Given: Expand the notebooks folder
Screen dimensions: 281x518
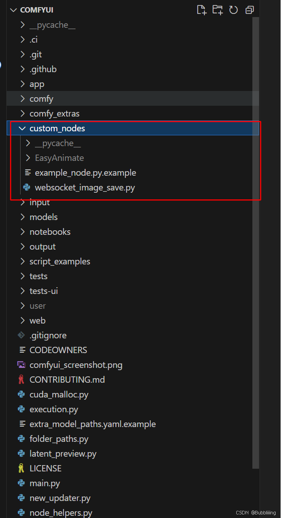Looking at the screenshot, I should tap(22, 232).
